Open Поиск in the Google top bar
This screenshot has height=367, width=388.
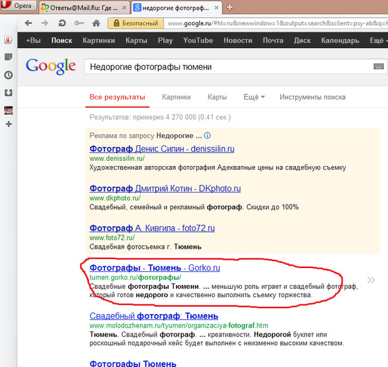tap(61, 40)
